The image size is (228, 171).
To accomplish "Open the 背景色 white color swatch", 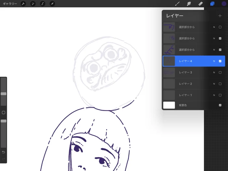I will (x=169, y=105).
